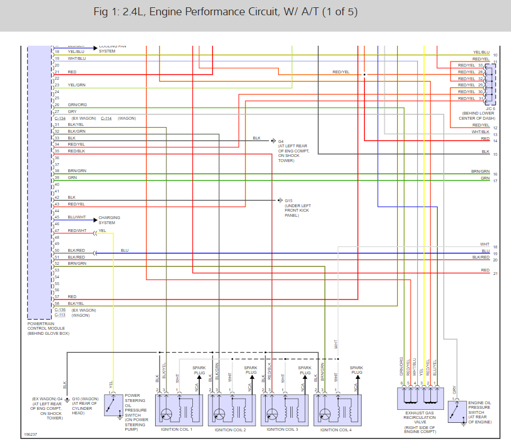Click the Ignition Coil 2 component symbol
Image resolution: width=511 pixels, height=446 pixels.
(x=232, y=410)
